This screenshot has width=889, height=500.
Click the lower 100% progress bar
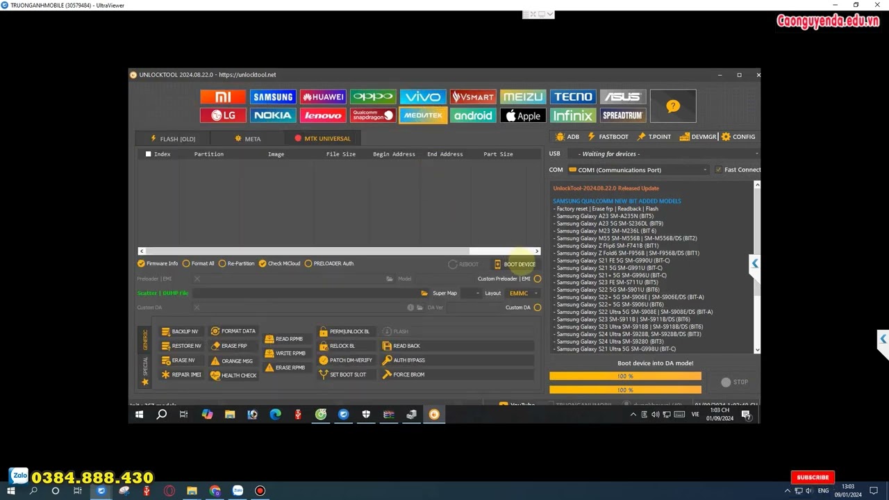625,390
